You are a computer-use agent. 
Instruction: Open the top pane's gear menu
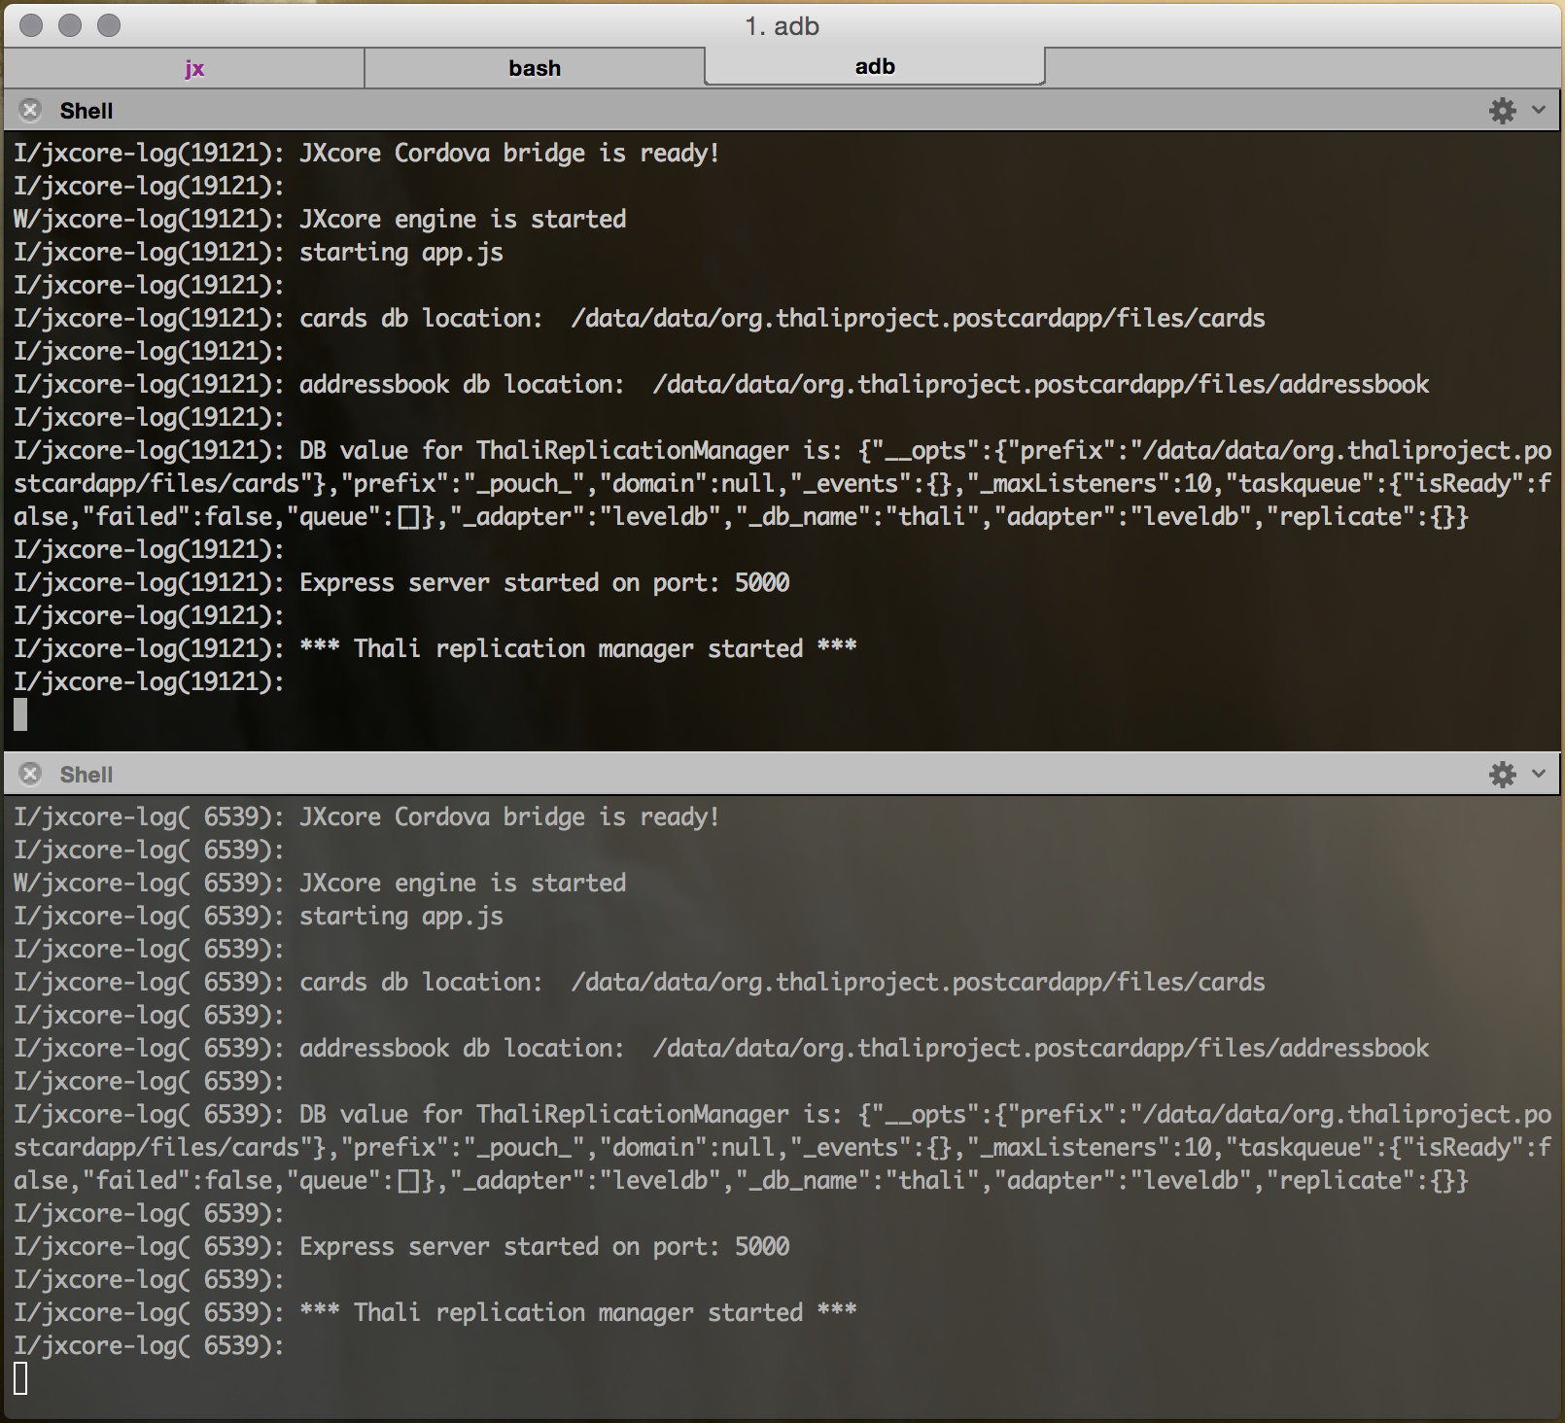[1502, 110]
